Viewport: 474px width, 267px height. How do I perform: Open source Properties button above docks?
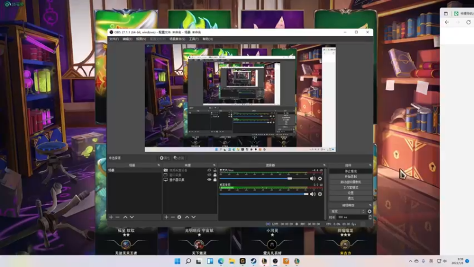(x=165, y=158)
